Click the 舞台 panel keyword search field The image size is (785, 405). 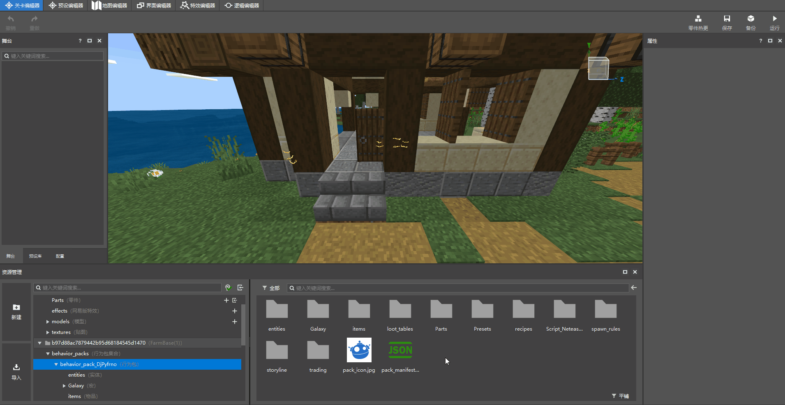point(53,56)
